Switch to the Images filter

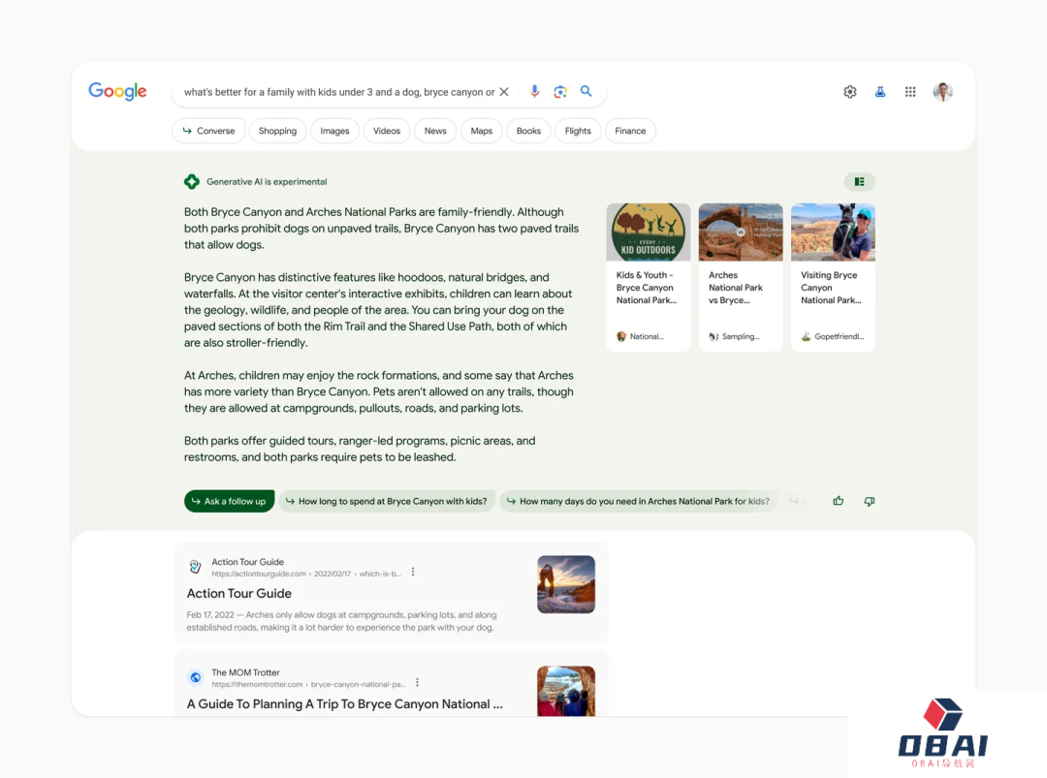point(334,131)
